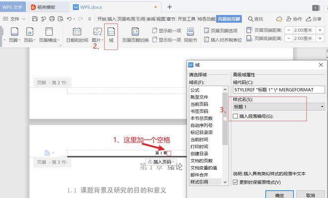Insert 日期和时间 date and time
The image size is (328, 198).
tap(77, 35)
